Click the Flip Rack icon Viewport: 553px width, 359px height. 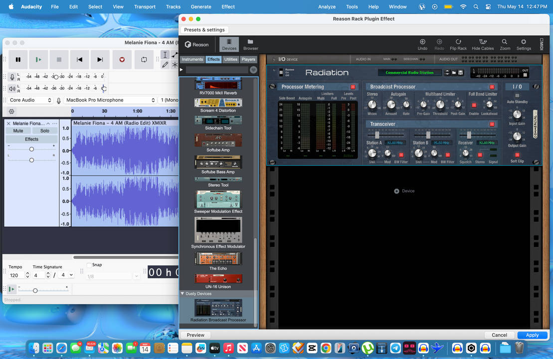458,44
